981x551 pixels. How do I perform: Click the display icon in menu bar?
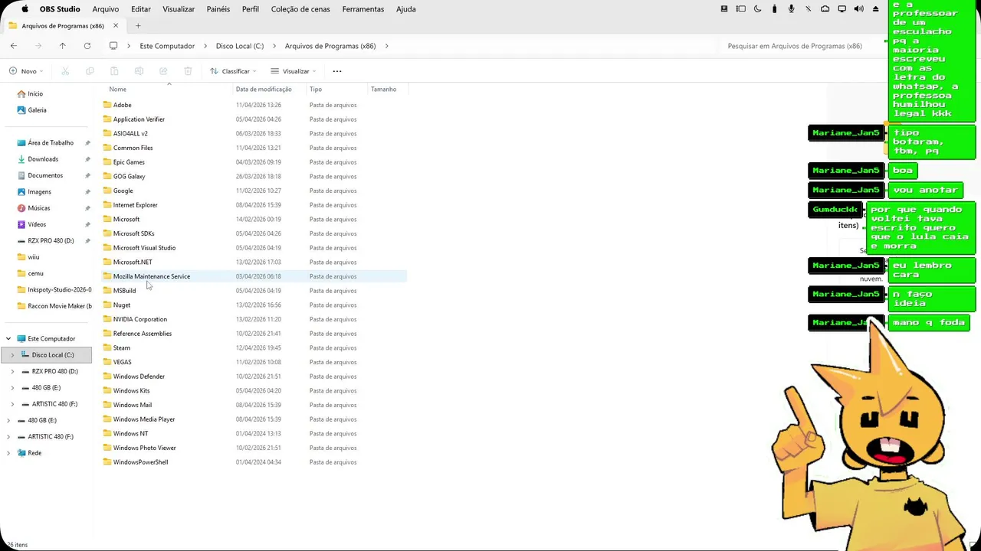coord(842,9)
